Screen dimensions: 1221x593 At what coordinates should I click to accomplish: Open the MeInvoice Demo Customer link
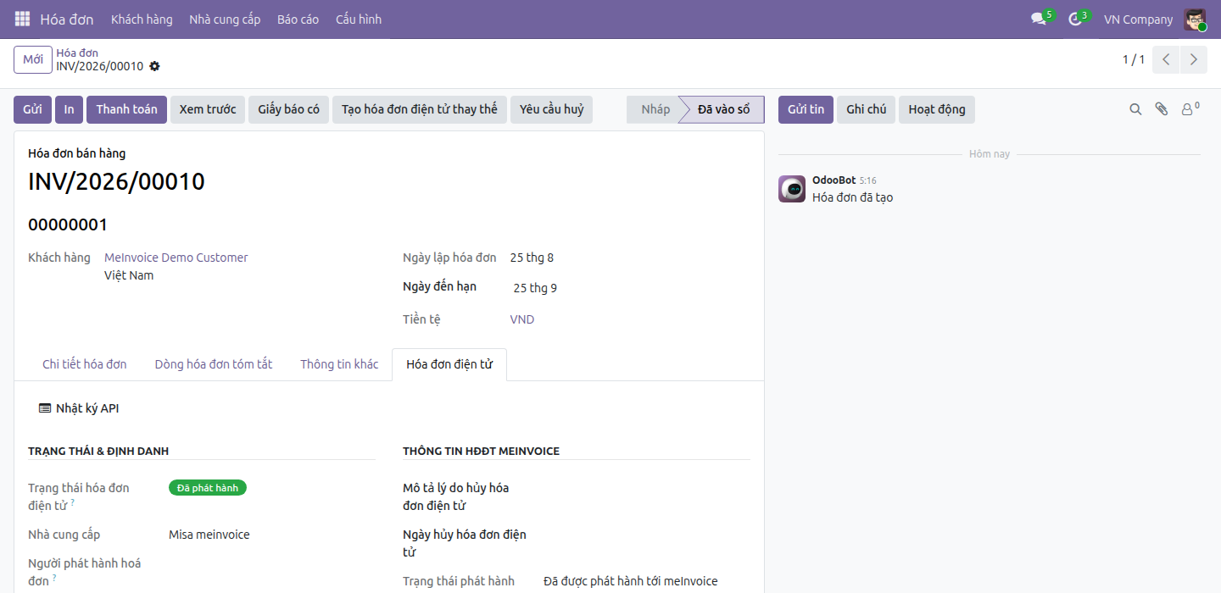click(x=176, y=258)
